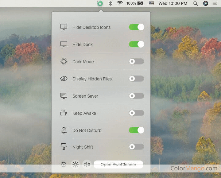Click the Hide Desktop Icons monitor icon
Image resolution: width=221 pixels, height=178 pixels.
64,27
